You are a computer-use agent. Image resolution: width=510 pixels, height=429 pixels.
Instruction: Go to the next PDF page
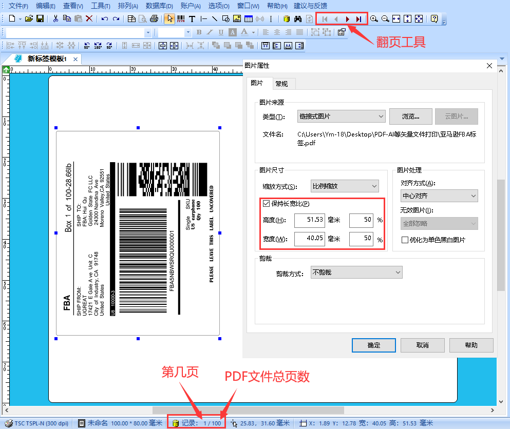pos(347,19)
